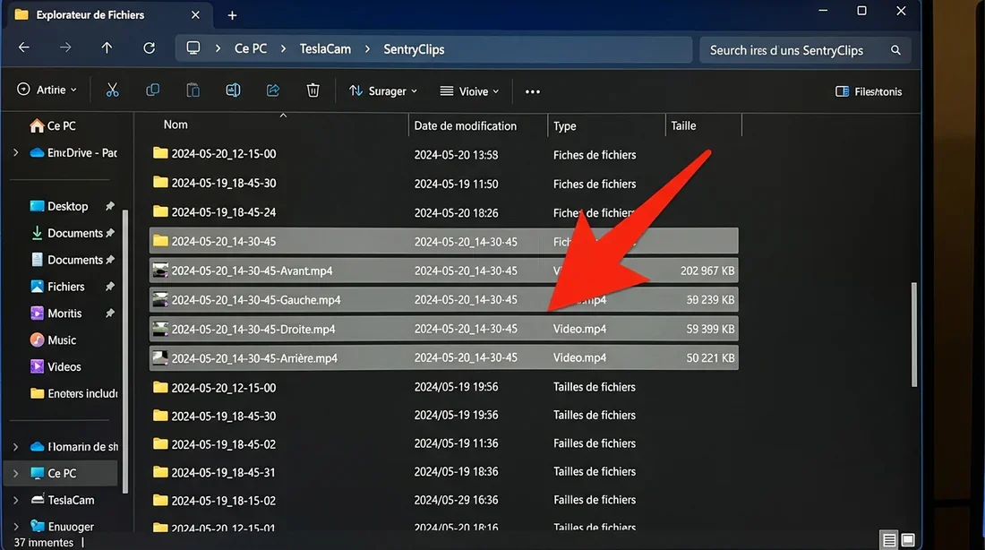This screenshot has height=550, width=985.
Task: Delete selected files using the trash icon
Action: tap(313, 90)
